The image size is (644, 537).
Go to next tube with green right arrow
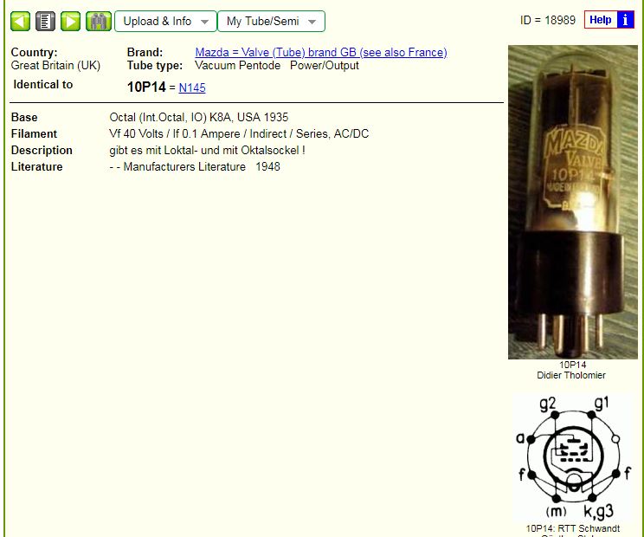71,22
